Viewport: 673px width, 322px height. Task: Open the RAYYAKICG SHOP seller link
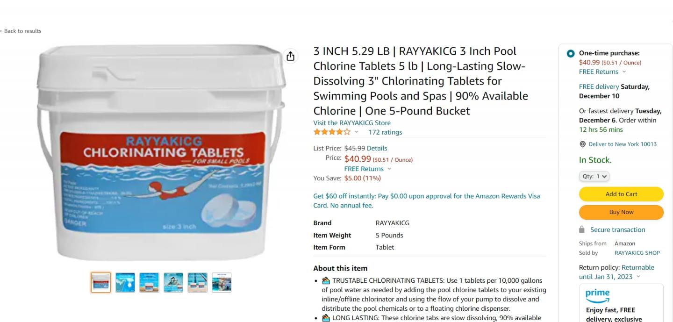tap(637, 253)
